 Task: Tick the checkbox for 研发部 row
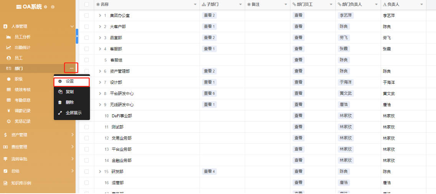(87, 171)
